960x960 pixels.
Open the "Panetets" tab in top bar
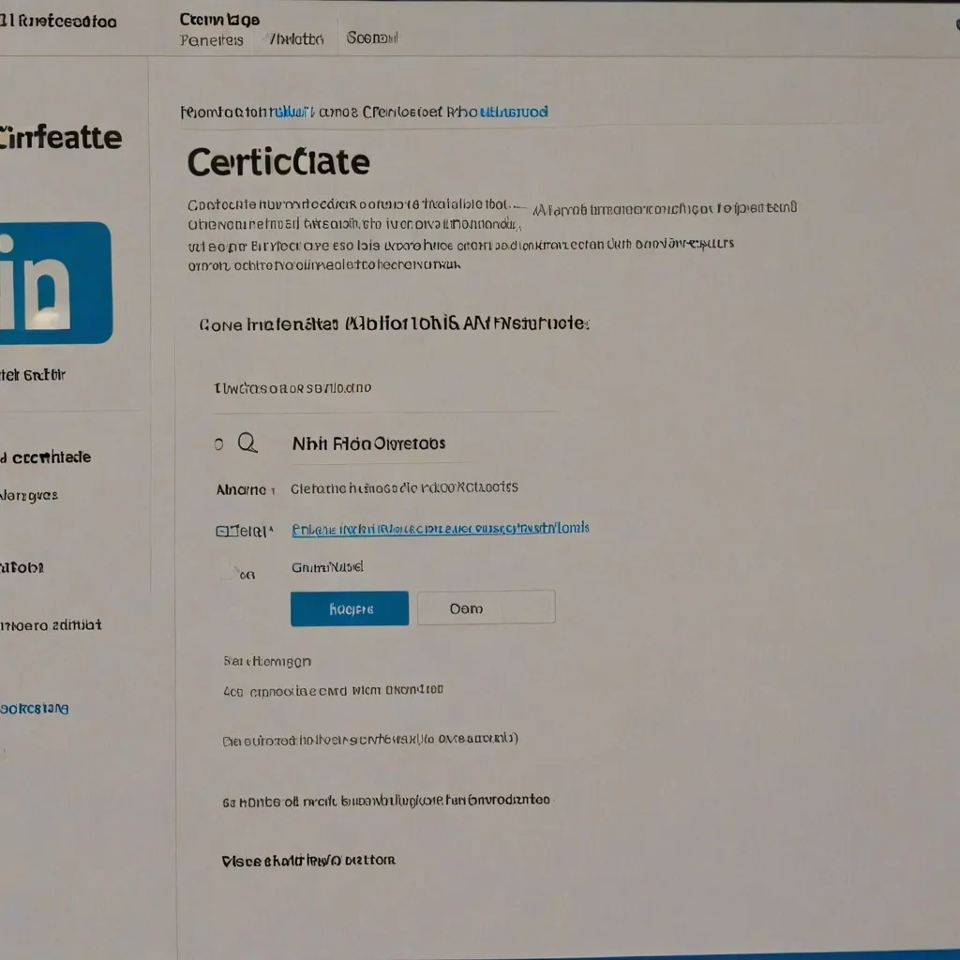[x=211, y=39]
